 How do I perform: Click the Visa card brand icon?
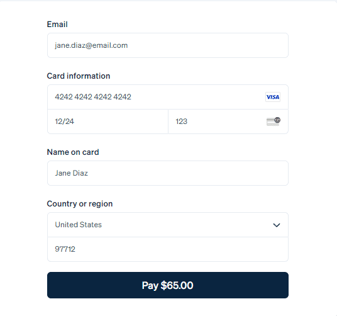click(273, 97)
